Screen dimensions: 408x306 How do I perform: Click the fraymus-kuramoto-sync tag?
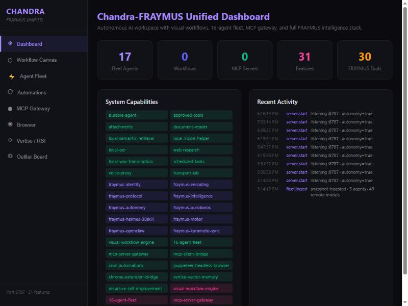coord(201,231)
